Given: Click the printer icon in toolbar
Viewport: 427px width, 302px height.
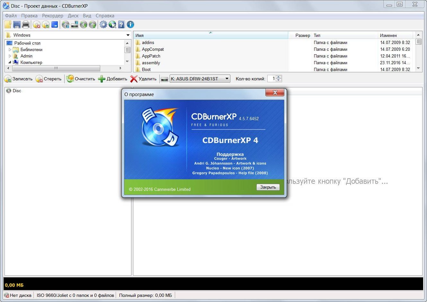Looking at the screenshot, I should [x=26, y=24].
